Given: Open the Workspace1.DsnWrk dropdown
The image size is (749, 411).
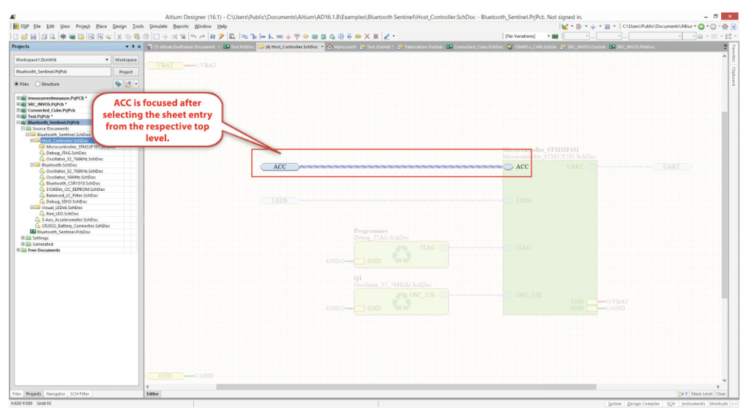Looking at the screenshot, I should [106, 60].
